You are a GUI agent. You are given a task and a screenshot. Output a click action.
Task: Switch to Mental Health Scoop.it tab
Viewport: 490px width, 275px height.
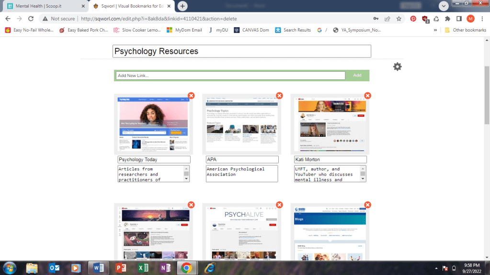[x=43, y=6]
